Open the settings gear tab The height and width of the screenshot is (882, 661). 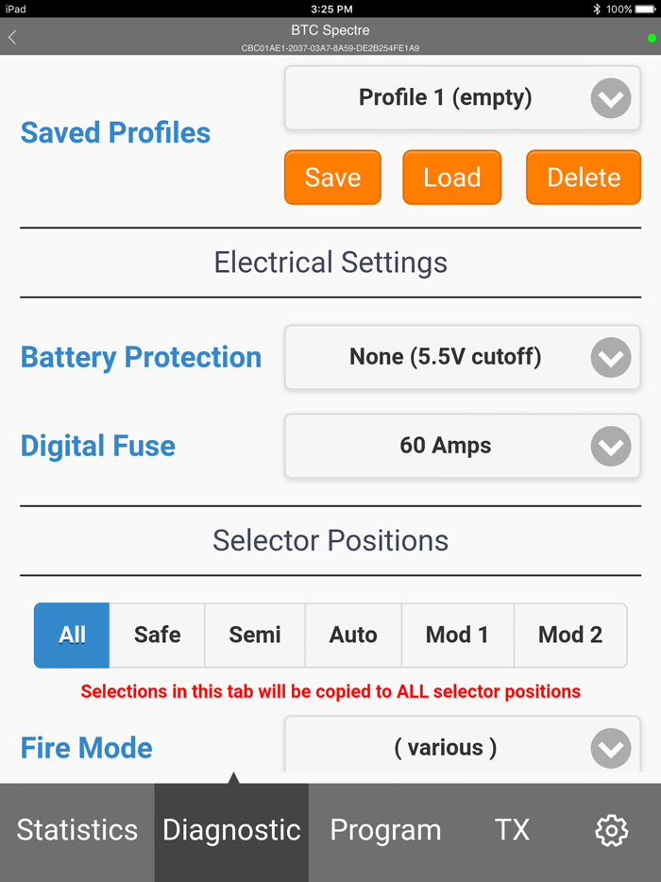[611, 830]
